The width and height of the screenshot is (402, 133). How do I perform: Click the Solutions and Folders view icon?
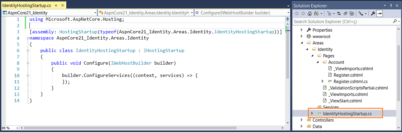316,13
